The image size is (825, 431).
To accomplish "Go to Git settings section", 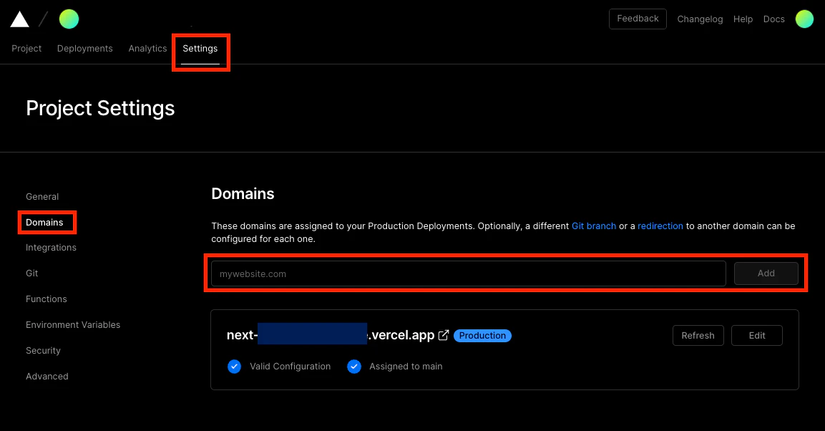I will click(31, 273).
